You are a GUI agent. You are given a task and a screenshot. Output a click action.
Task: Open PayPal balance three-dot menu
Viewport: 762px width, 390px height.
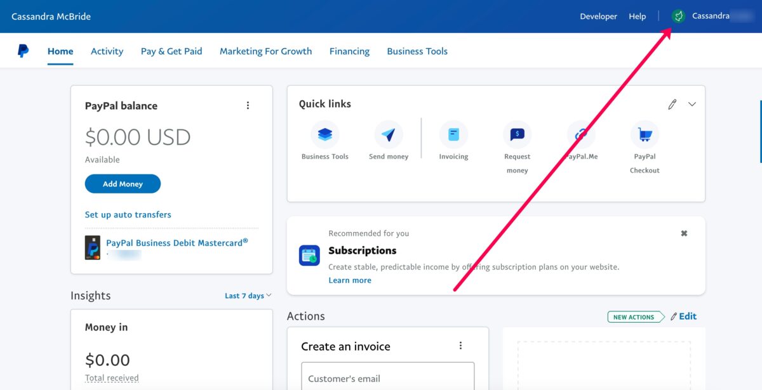(x=248, y=106)
